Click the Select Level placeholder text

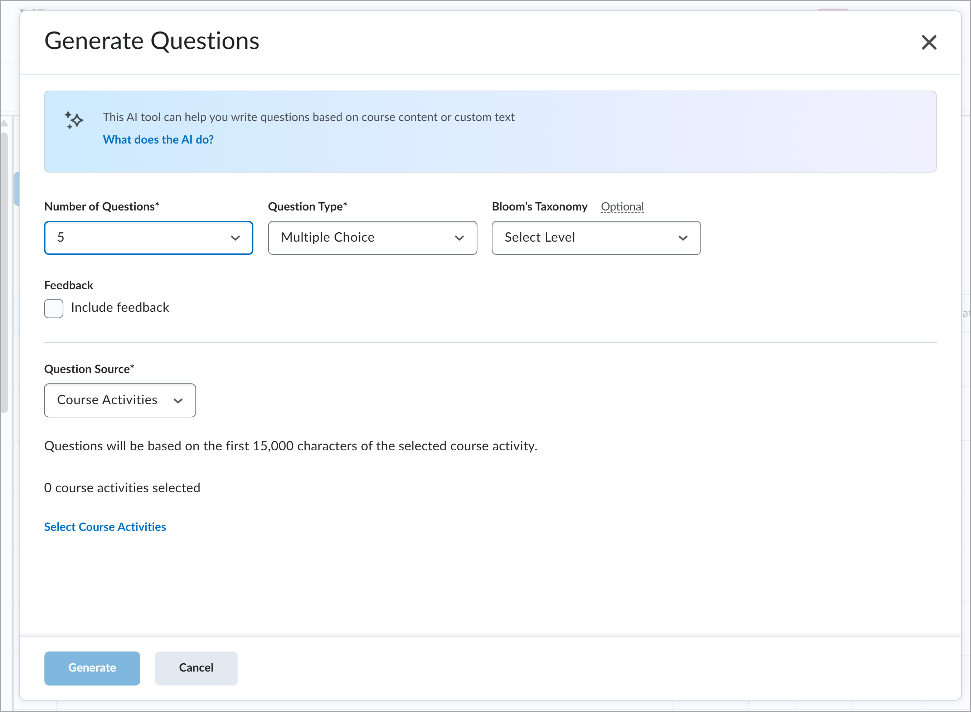(540, 237)
